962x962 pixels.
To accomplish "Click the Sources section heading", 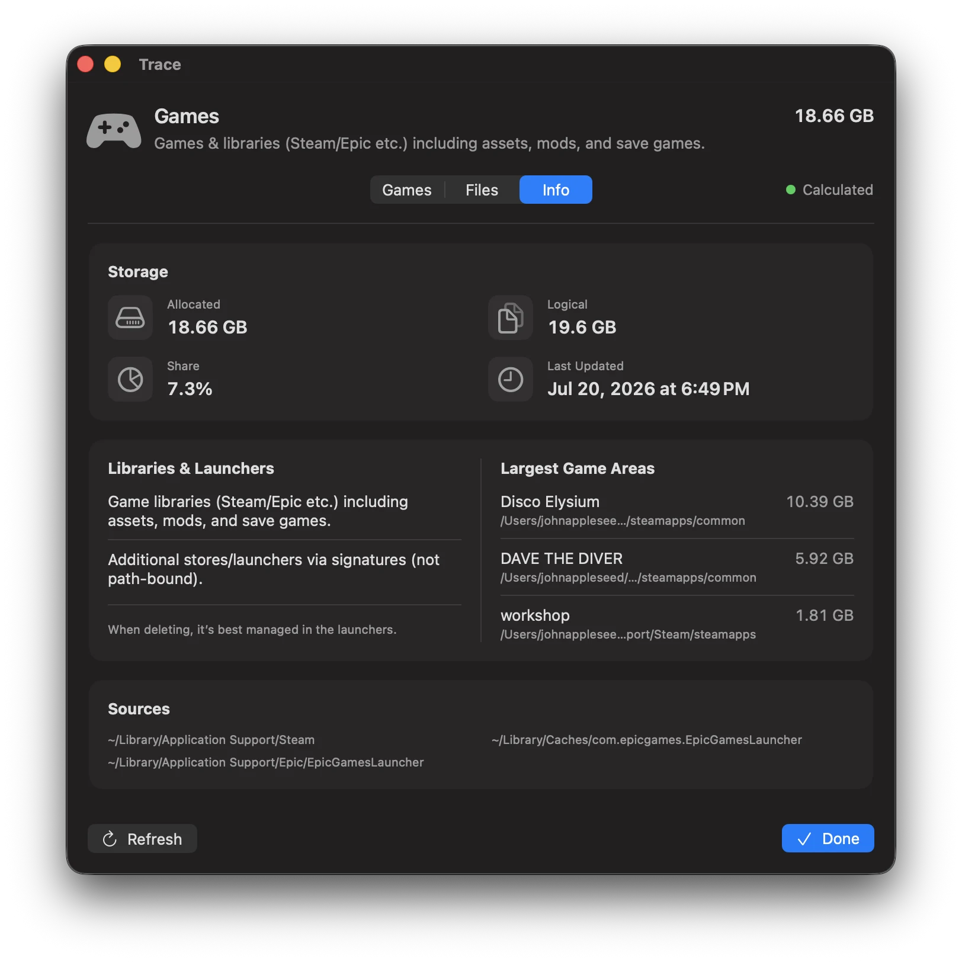I will [x=139, y=709].
